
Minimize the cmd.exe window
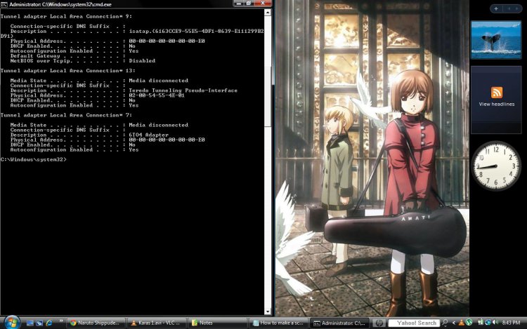point(239,4)
